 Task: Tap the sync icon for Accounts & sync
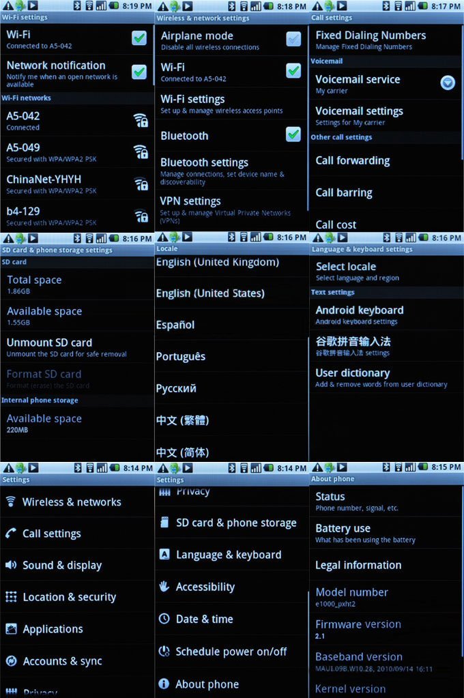11,661
